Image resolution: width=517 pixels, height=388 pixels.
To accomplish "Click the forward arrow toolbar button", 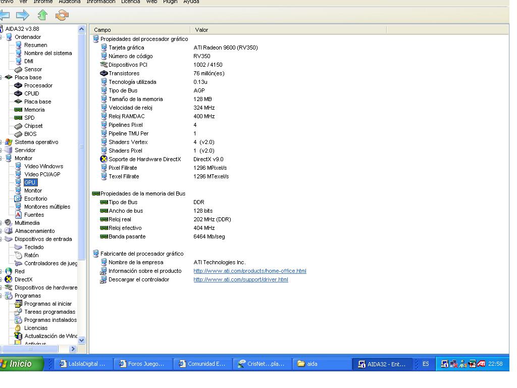I will pos(22,15).
